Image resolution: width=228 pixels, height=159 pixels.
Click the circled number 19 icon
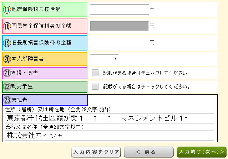click(7, 43)
